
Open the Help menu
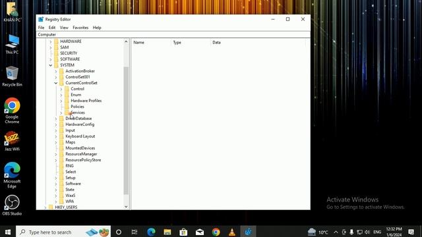(x=97, y=28)
